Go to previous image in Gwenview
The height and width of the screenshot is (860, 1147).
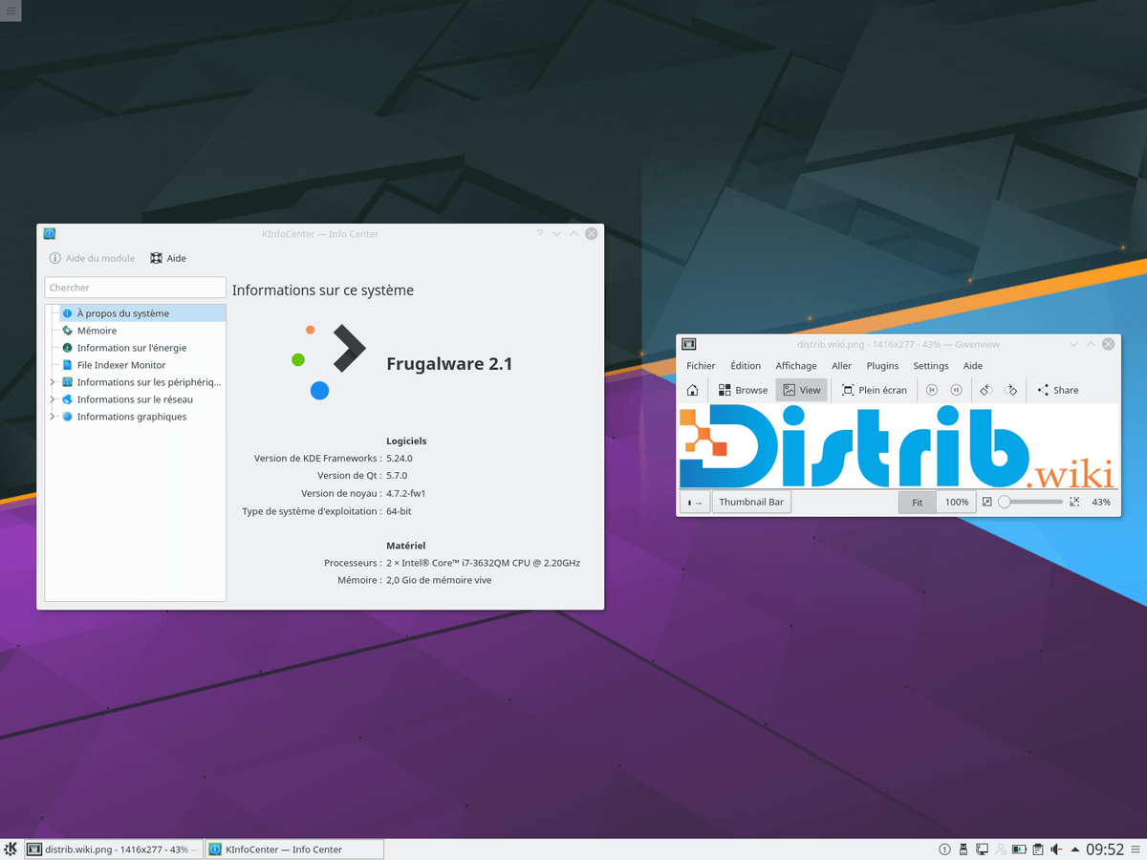pos(932,390)
